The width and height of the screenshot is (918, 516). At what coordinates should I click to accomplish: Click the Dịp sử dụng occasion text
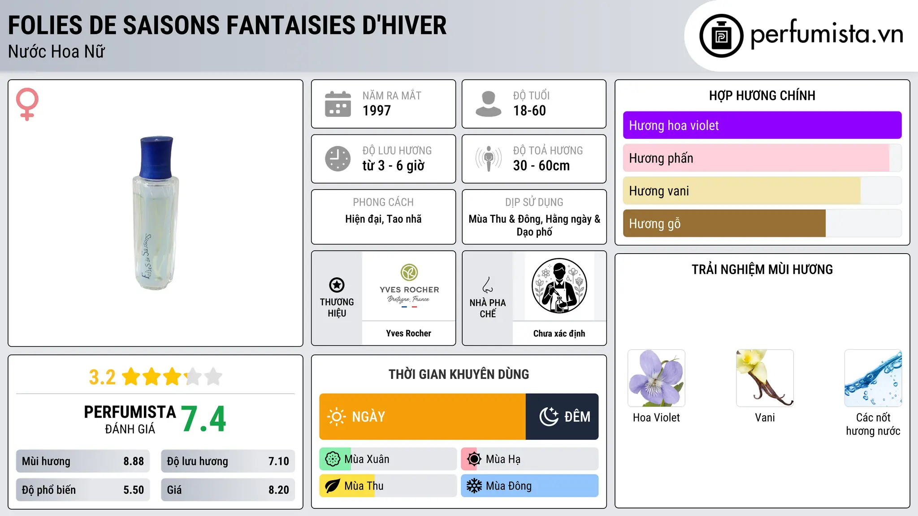click(x=534, y=225)
